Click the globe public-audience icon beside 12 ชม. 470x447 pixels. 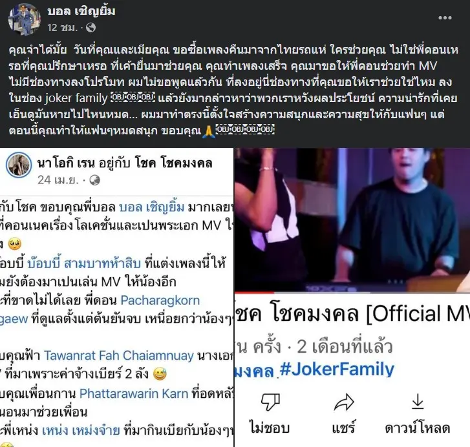point(91,28)
